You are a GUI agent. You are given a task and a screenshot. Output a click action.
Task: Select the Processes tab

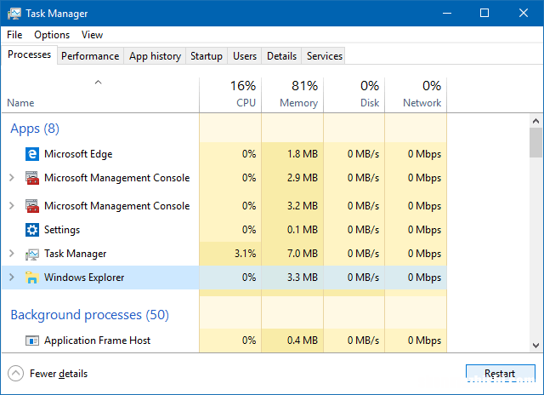29,54
